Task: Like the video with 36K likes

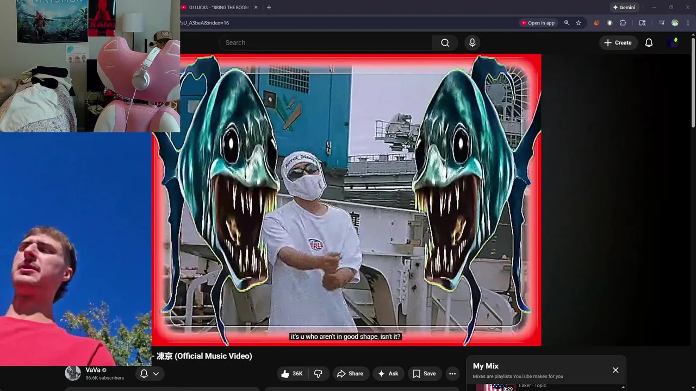Action: click(292, 374)
